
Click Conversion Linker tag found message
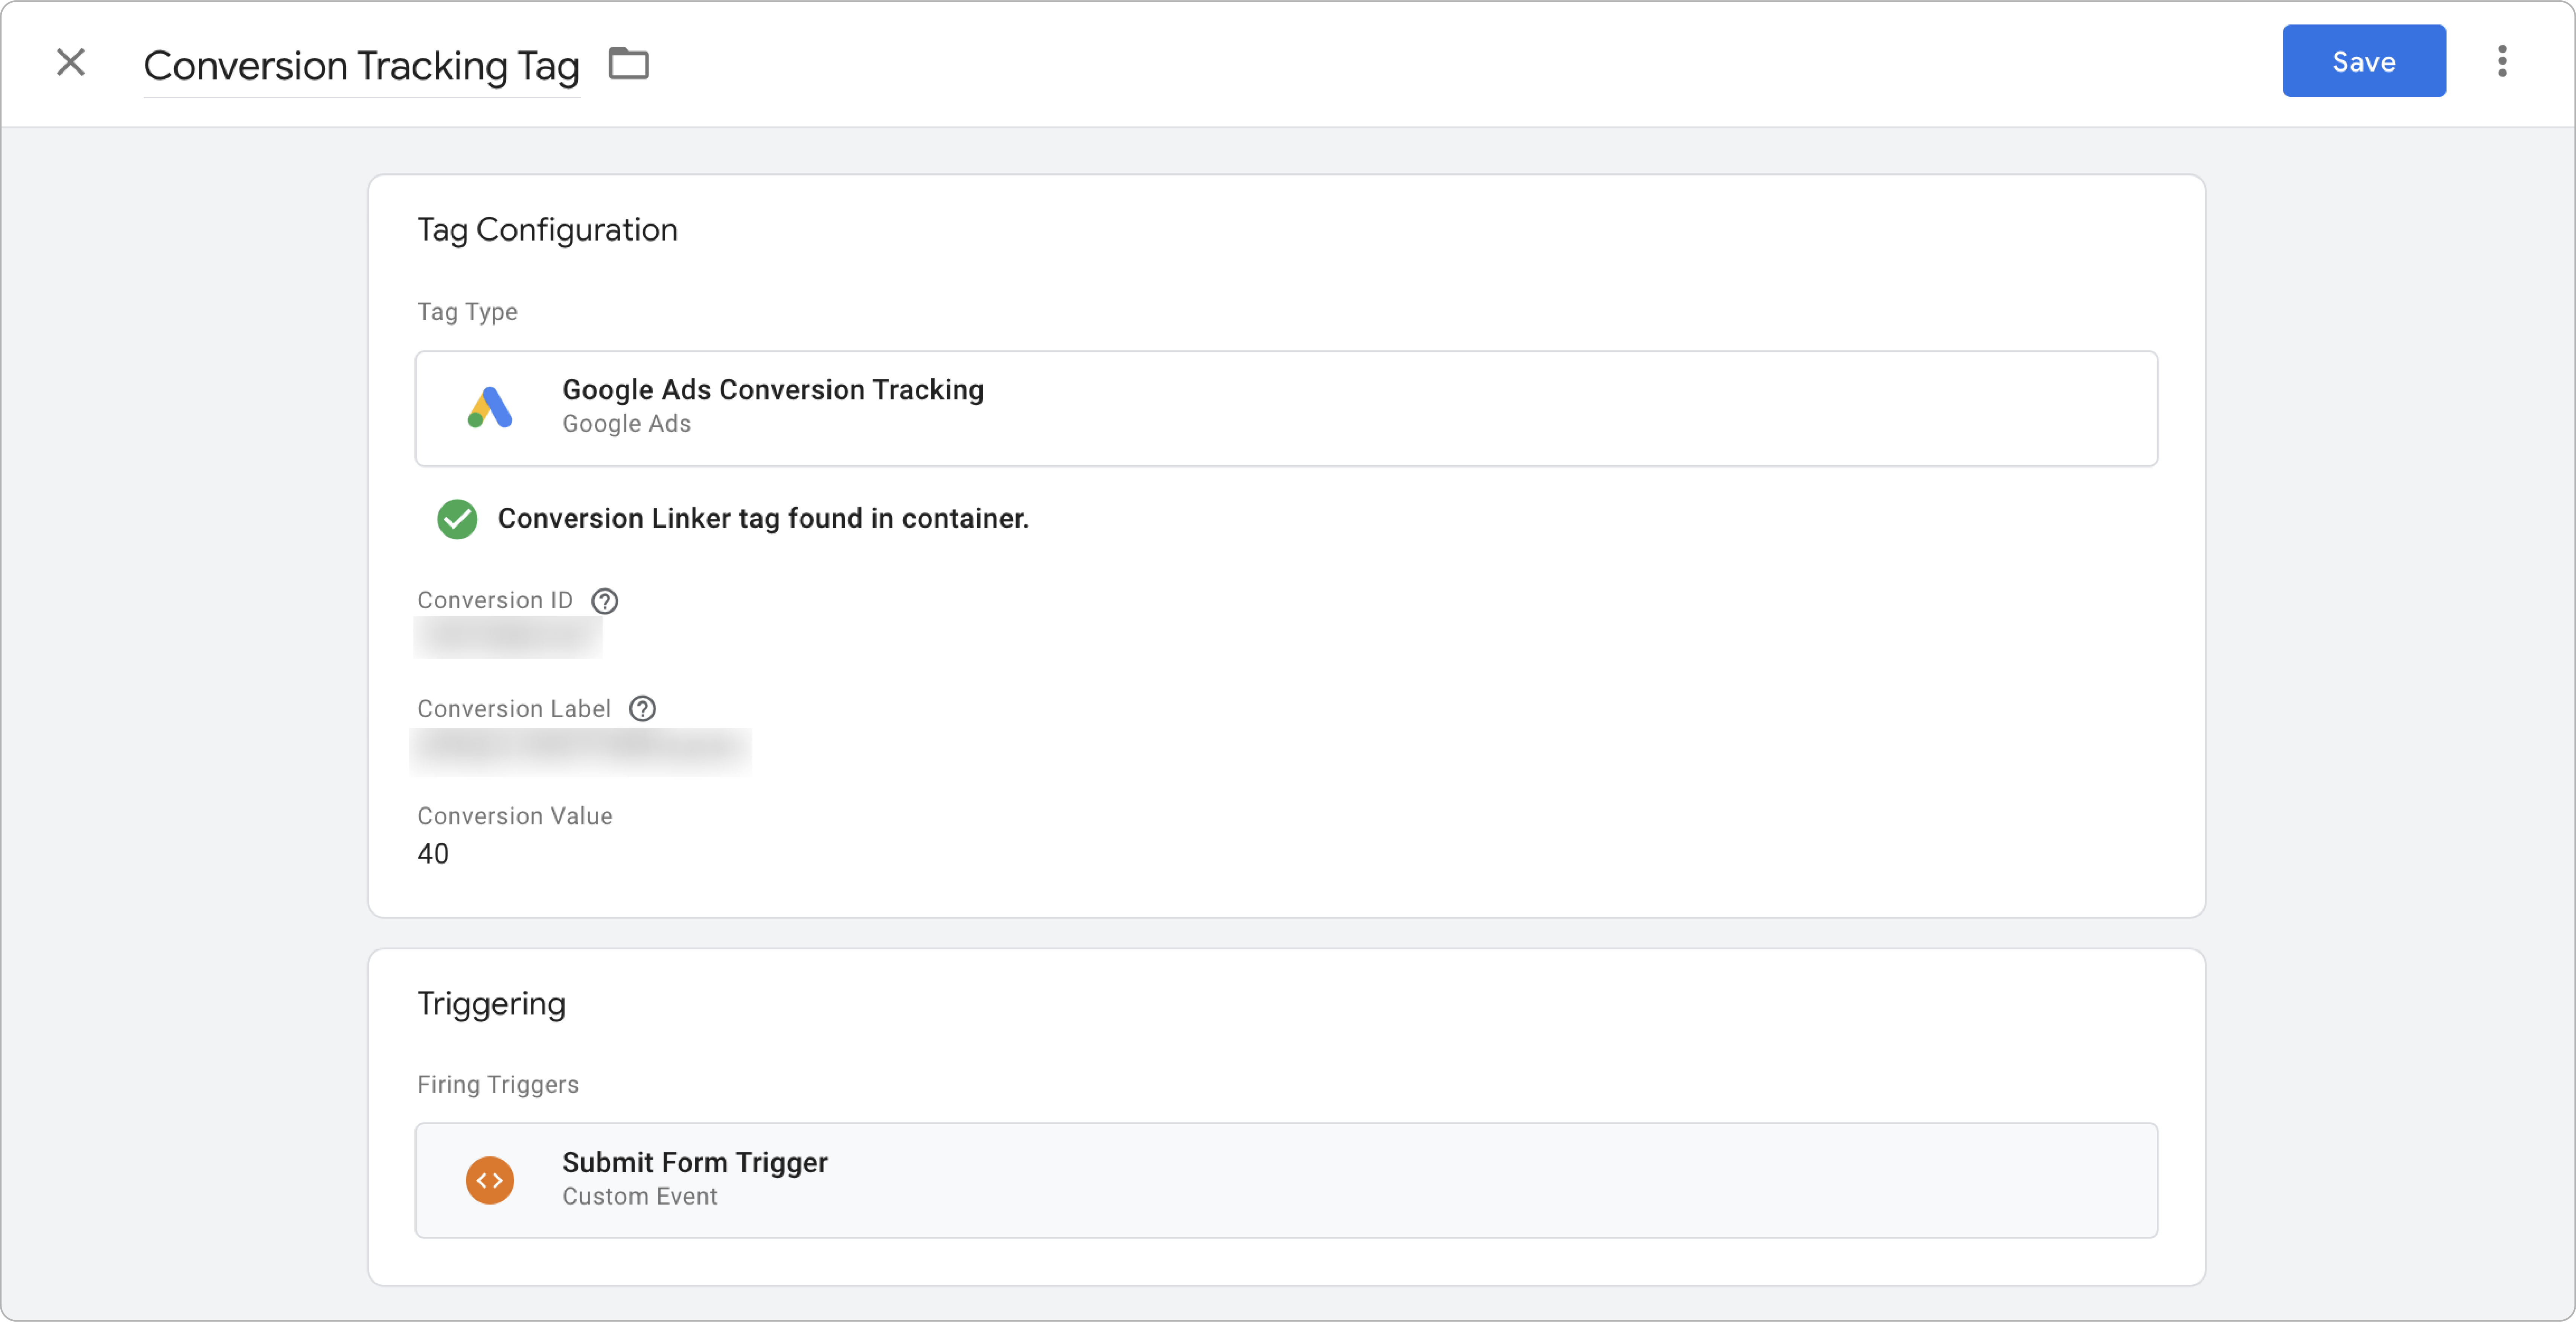click(x=762, y=519)
